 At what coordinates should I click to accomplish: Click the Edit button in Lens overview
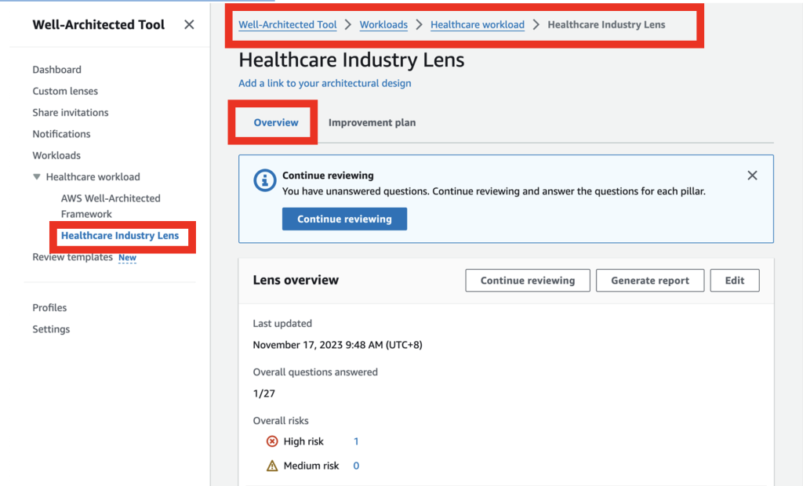tap(734, 280)
